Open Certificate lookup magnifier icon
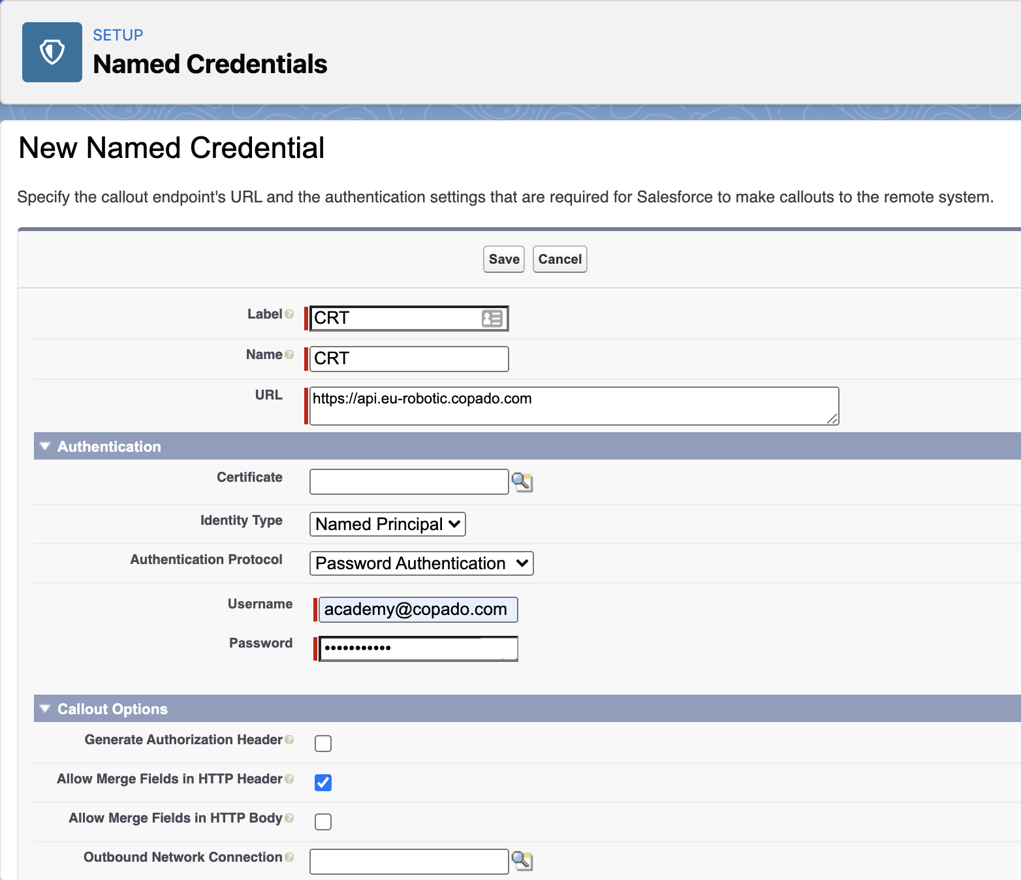This screenshot has width=1021, height=880. pos(522,482)
